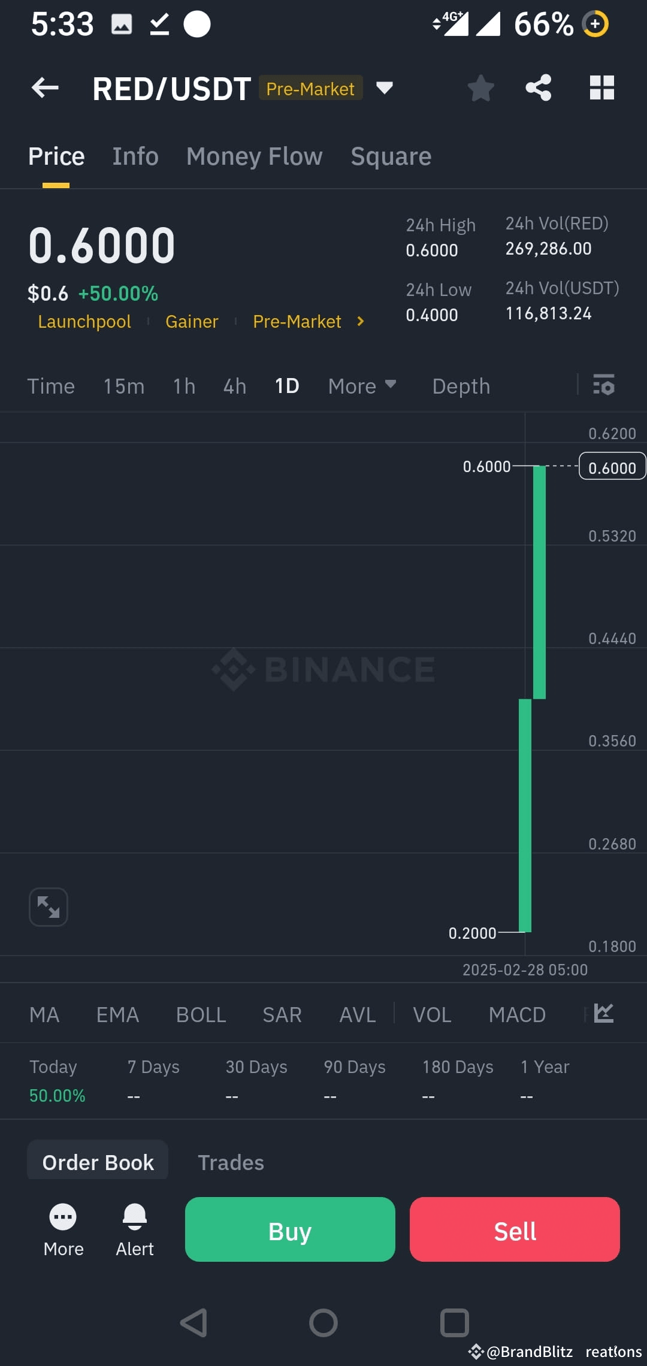Switch to the Money Flow tab
Image resolution: width=647 pixels, height=1366 pixels.
(x=255, y=156)
